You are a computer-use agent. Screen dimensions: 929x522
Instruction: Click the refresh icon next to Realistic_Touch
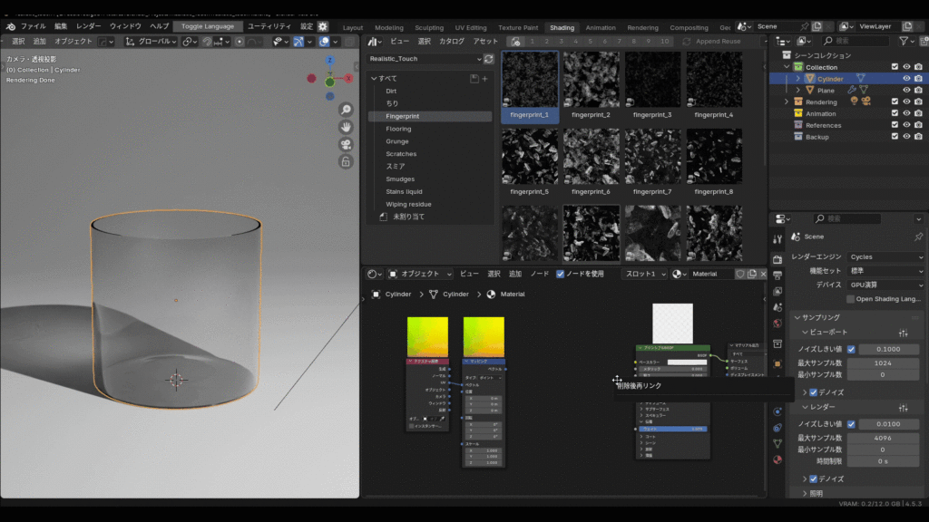coord(489,59)
